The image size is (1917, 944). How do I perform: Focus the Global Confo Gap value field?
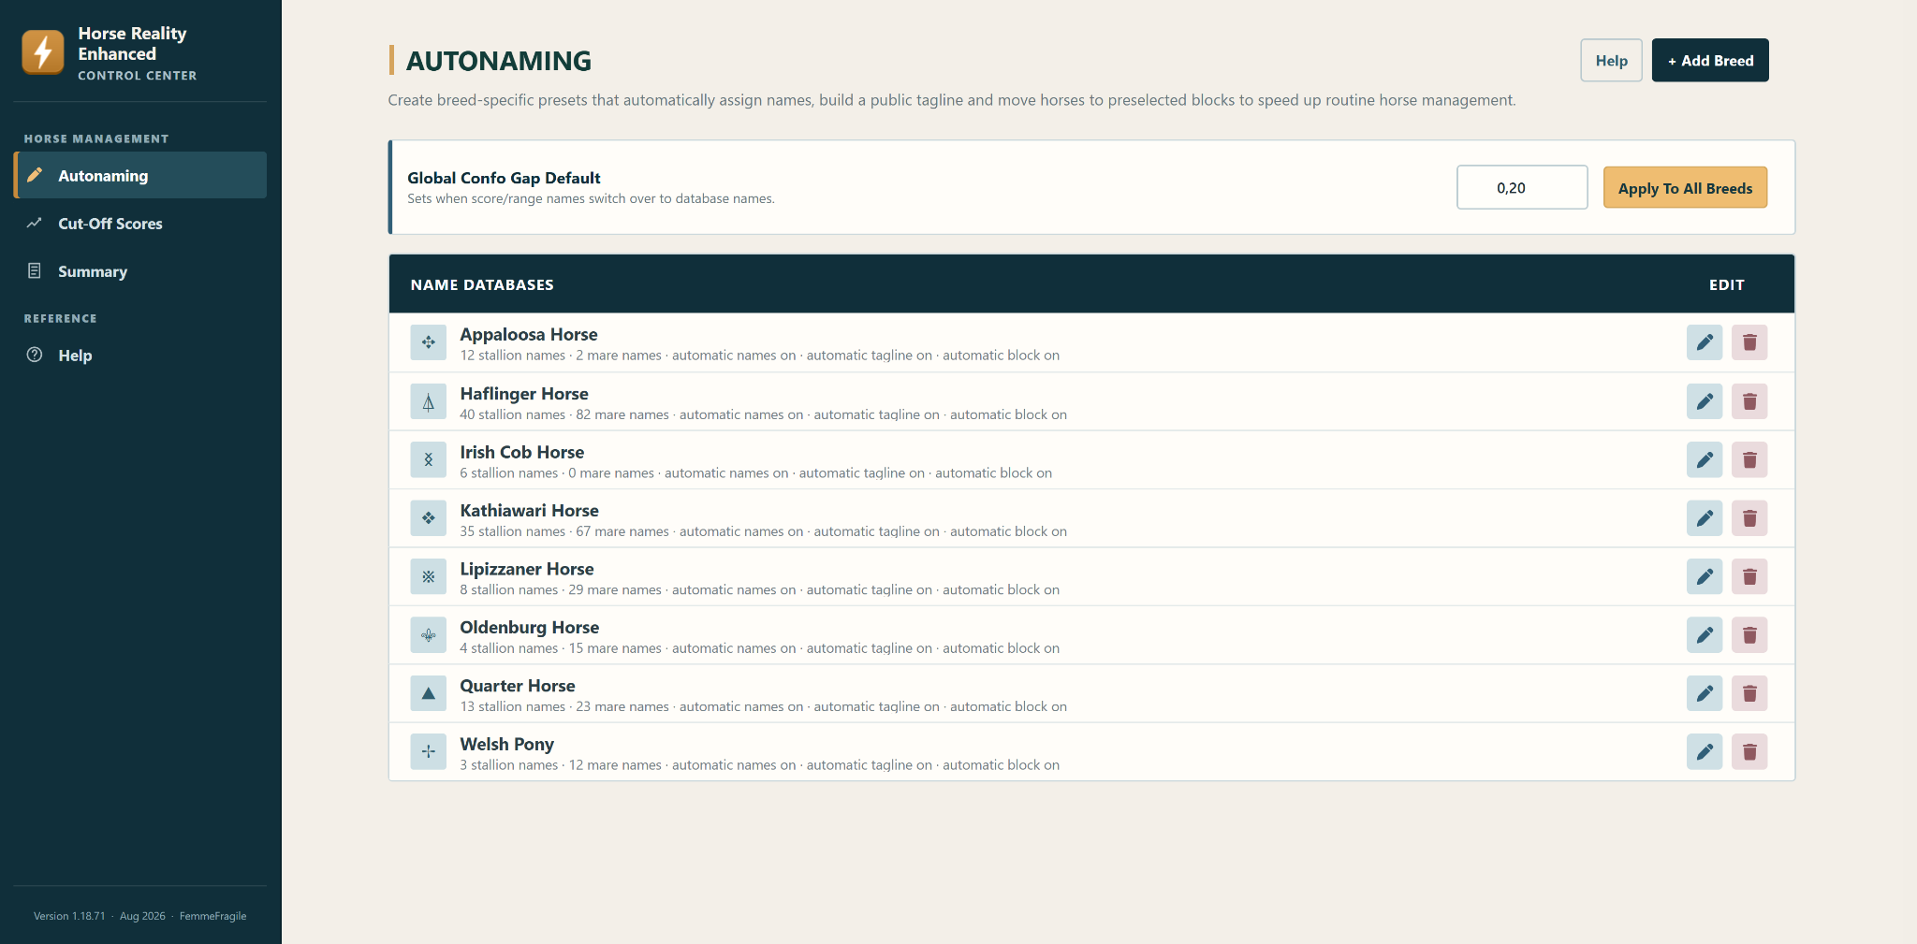point(1522,187)
